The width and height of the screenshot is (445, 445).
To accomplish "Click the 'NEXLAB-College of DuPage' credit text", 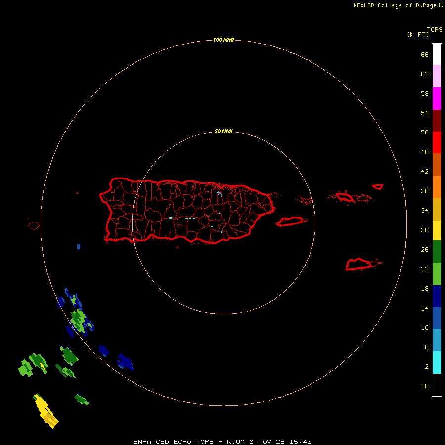I will (395, 5).
